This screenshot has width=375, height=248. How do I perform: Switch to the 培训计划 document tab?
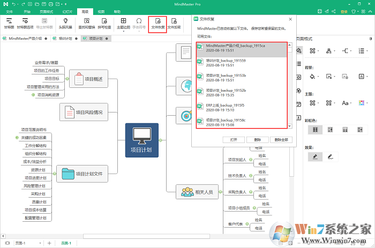click(65, 39)
